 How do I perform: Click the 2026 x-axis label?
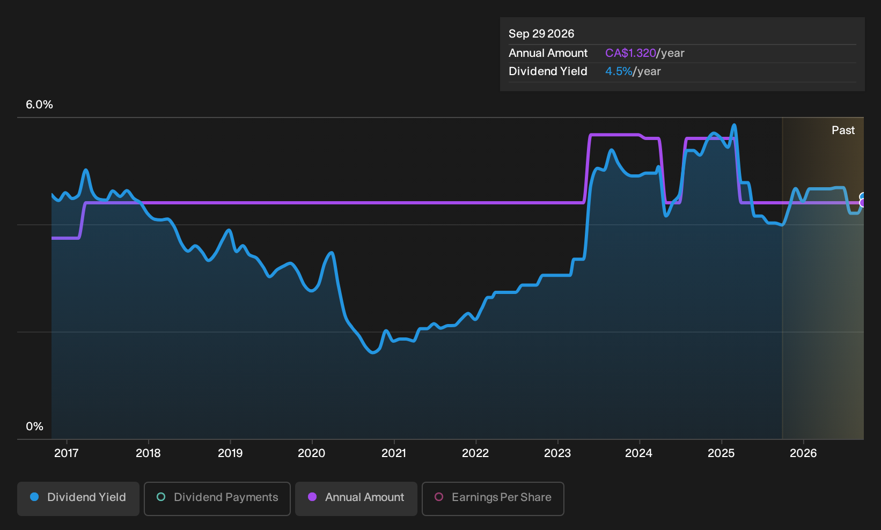[803, 453]
